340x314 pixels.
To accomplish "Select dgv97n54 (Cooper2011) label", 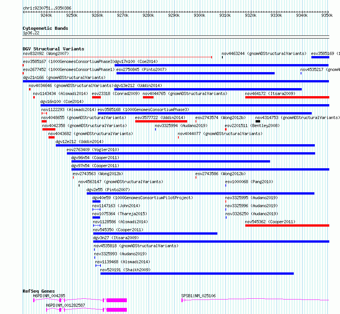I will click(x=95, y=166).
